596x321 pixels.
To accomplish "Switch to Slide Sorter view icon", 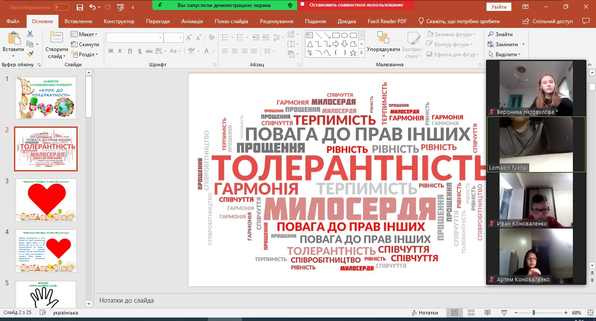I will 471,313.
